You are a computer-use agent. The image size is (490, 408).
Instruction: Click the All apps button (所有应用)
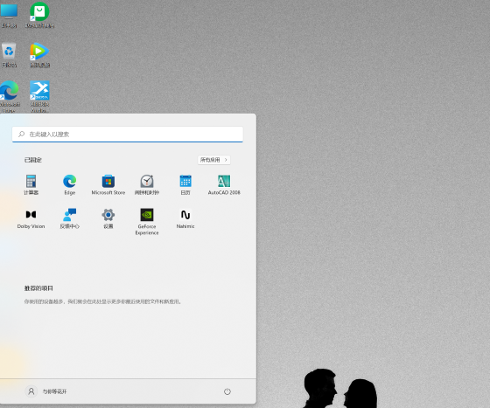[x=213, y=160]
